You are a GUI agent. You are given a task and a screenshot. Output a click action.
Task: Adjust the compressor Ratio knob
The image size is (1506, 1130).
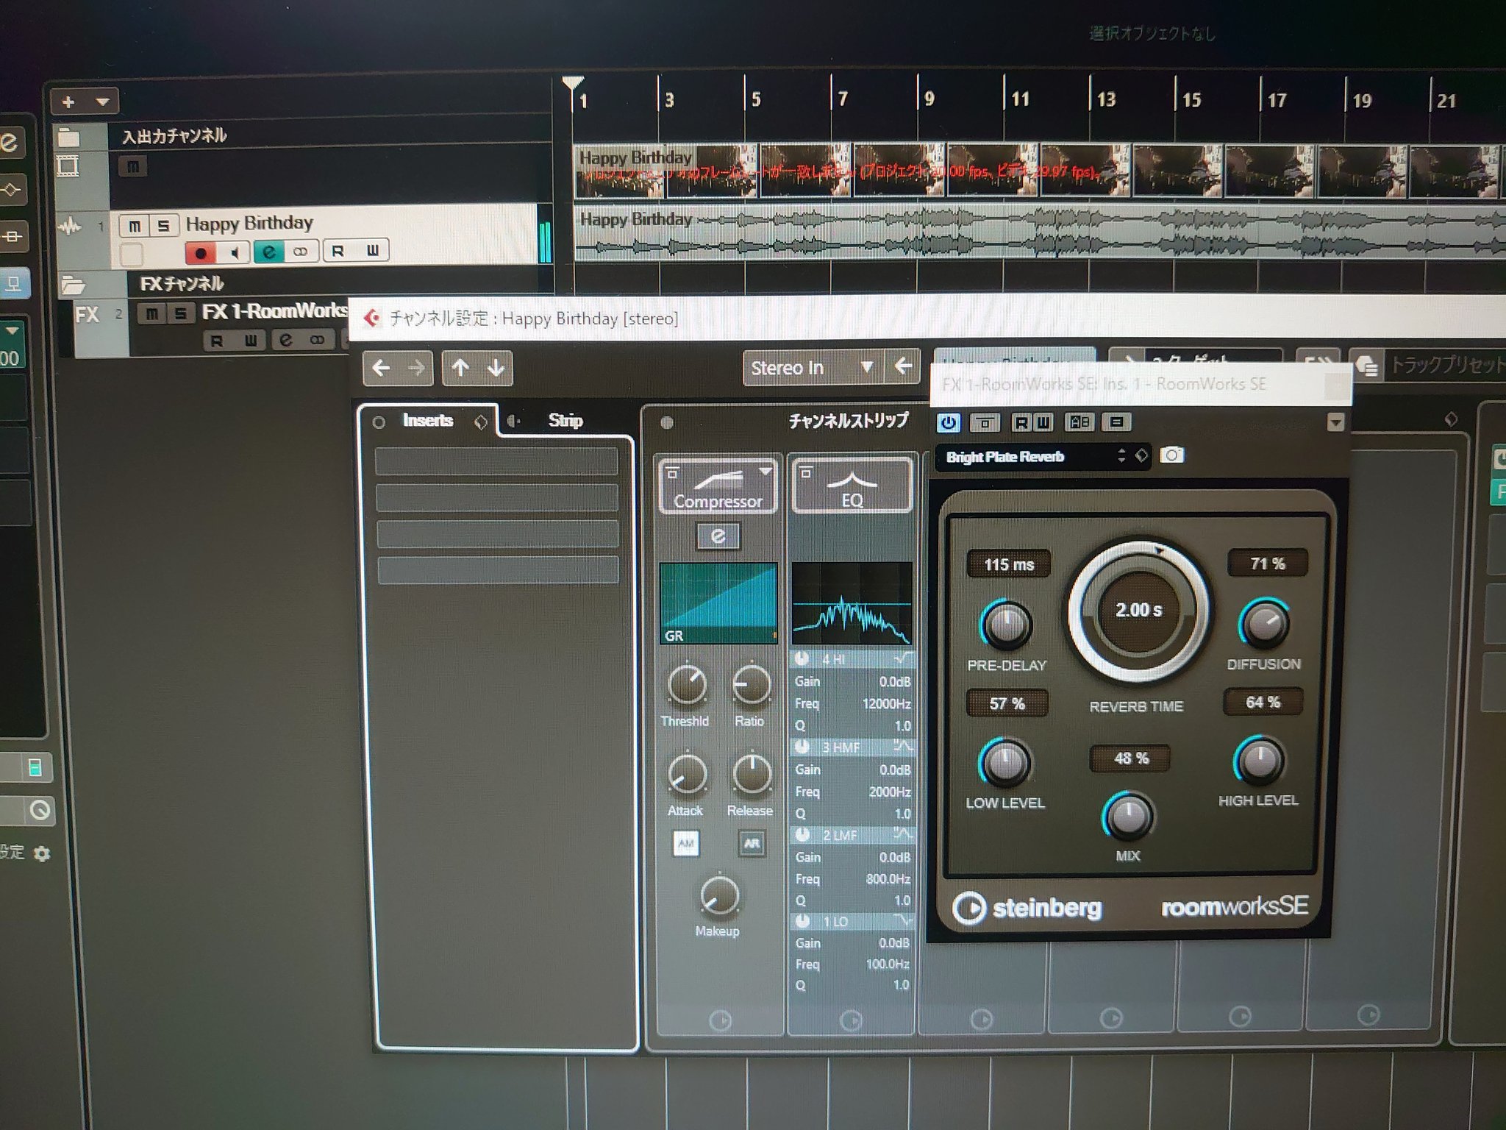pyautogui.click(x=752, y=685)
